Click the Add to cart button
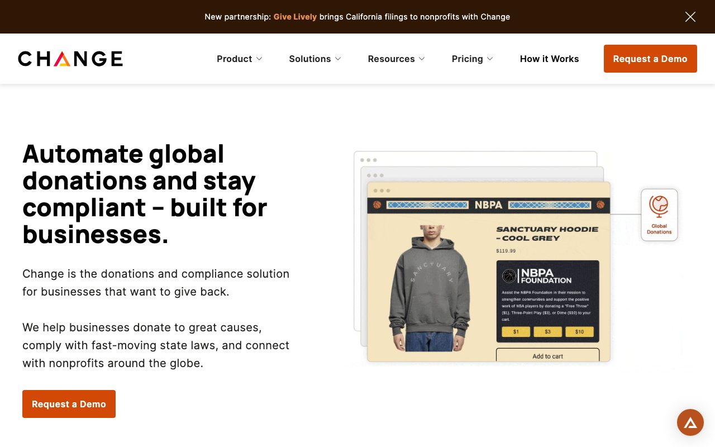Viewport: 715px width, 447px height. 547,355
